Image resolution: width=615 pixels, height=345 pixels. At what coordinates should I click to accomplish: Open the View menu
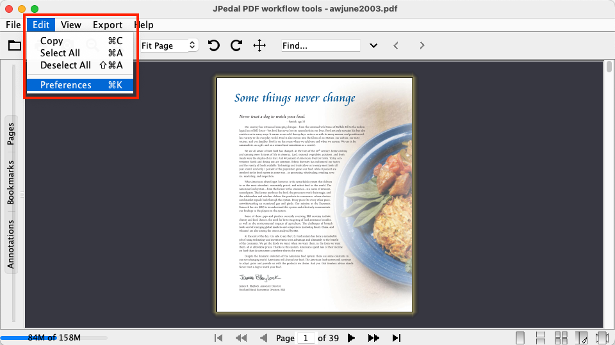(x=71, y=25)
